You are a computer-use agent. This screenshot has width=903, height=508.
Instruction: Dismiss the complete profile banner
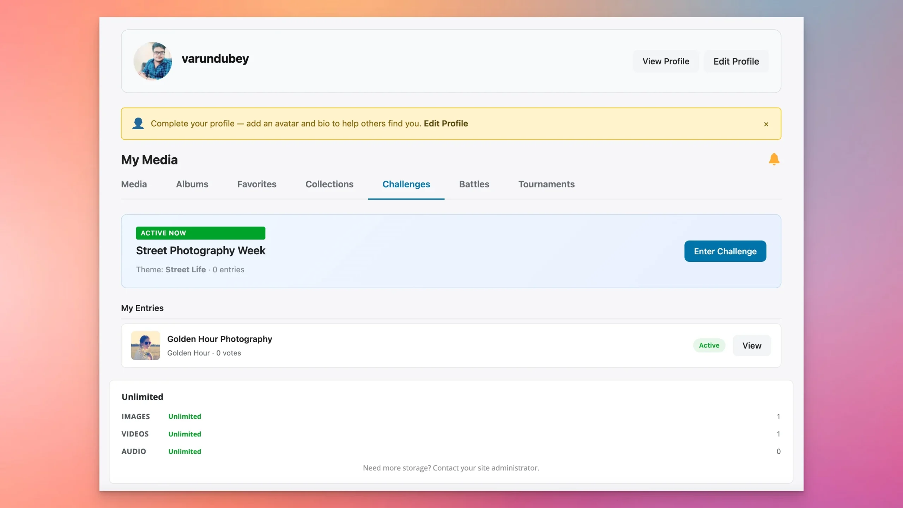coord(766,124)
